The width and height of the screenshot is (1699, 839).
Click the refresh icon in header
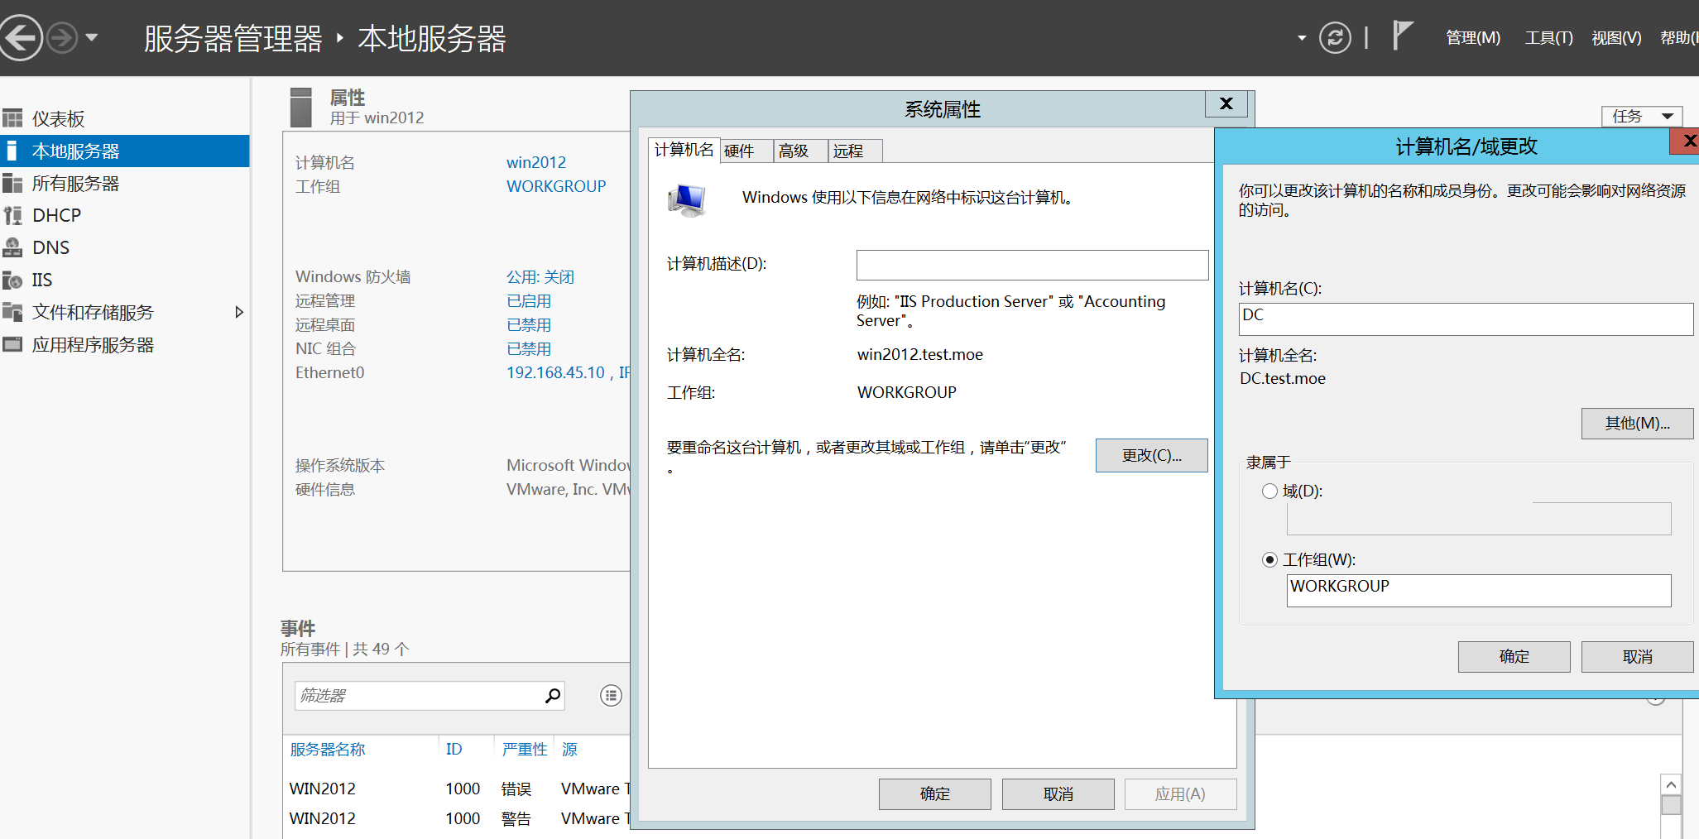(1334, 38)
